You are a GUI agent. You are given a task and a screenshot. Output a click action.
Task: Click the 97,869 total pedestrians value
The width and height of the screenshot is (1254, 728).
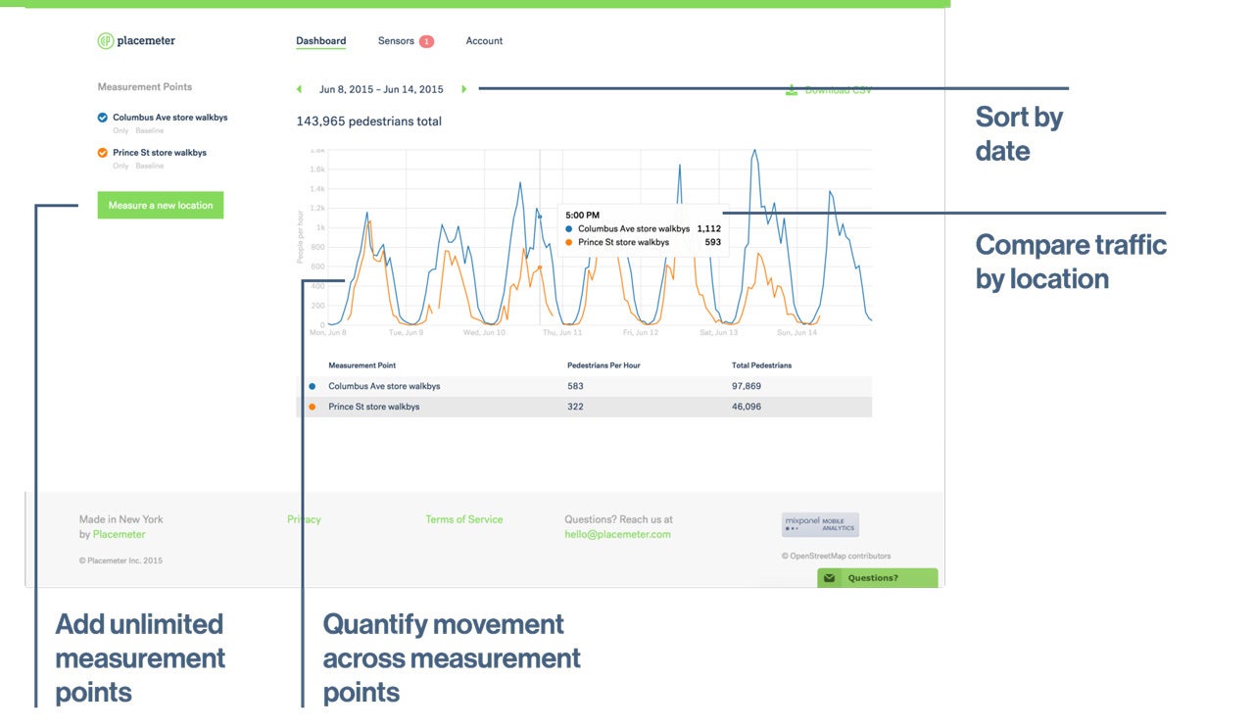[x=747, y=386]
